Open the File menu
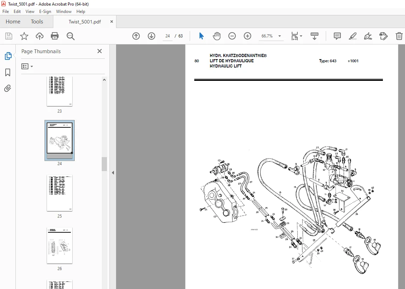Image resolution: width=405 pixels, height=289 pixels. point(6,12)
